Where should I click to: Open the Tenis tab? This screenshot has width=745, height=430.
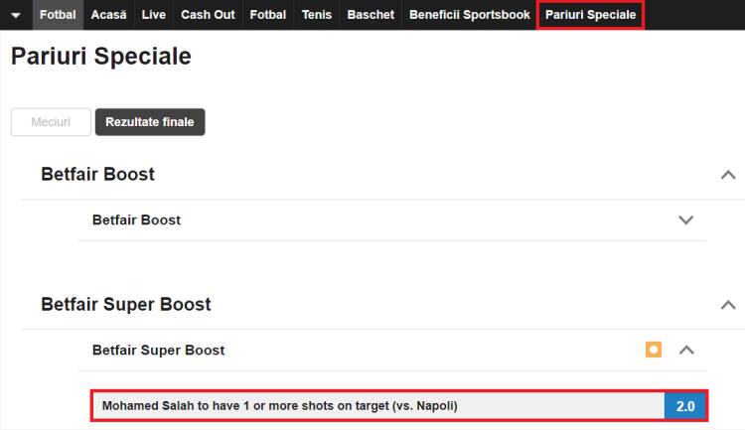317,15
